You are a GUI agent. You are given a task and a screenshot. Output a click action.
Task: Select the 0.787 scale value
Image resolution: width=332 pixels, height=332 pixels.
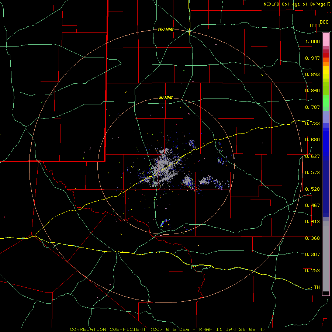coord(312,107)
